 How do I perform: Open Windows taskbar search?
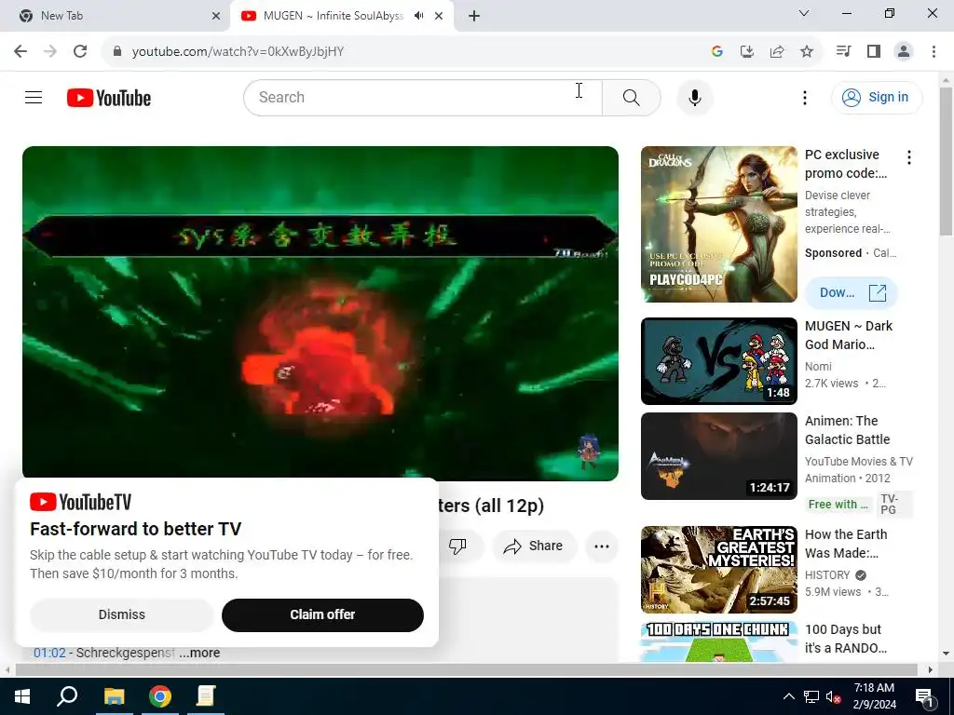pos(67,696)
